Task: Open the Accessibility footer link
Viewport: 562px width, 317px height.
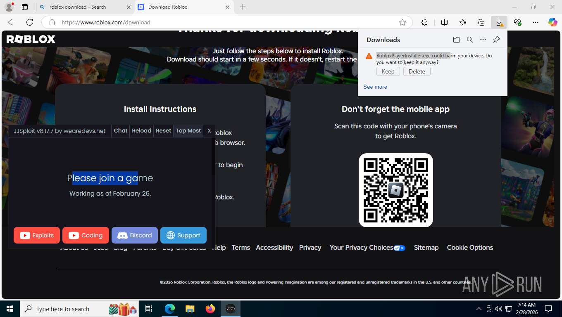Action: pos(274,248)
